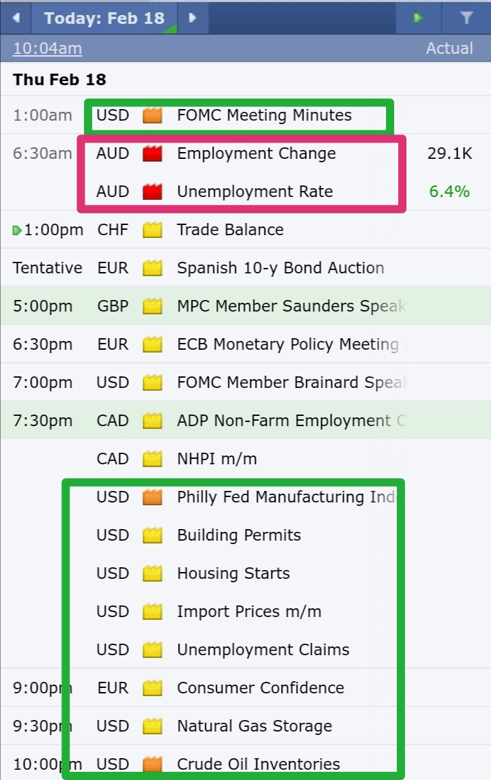
Task: Expand the ADP Non-Farm Employment row
Action: tap(245, 421)
